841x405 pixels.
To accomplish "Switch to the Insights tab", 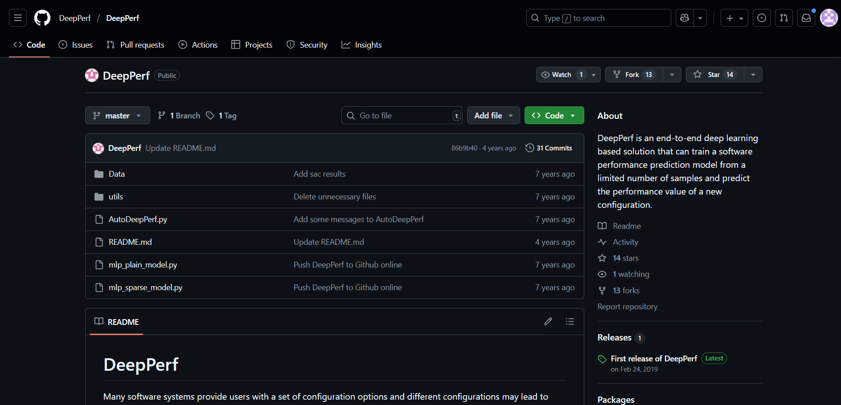I will tap(361, 45).
